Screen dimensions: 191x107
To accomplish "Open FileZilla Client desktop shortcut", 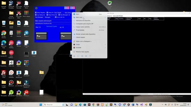I will tap(4, 74).
